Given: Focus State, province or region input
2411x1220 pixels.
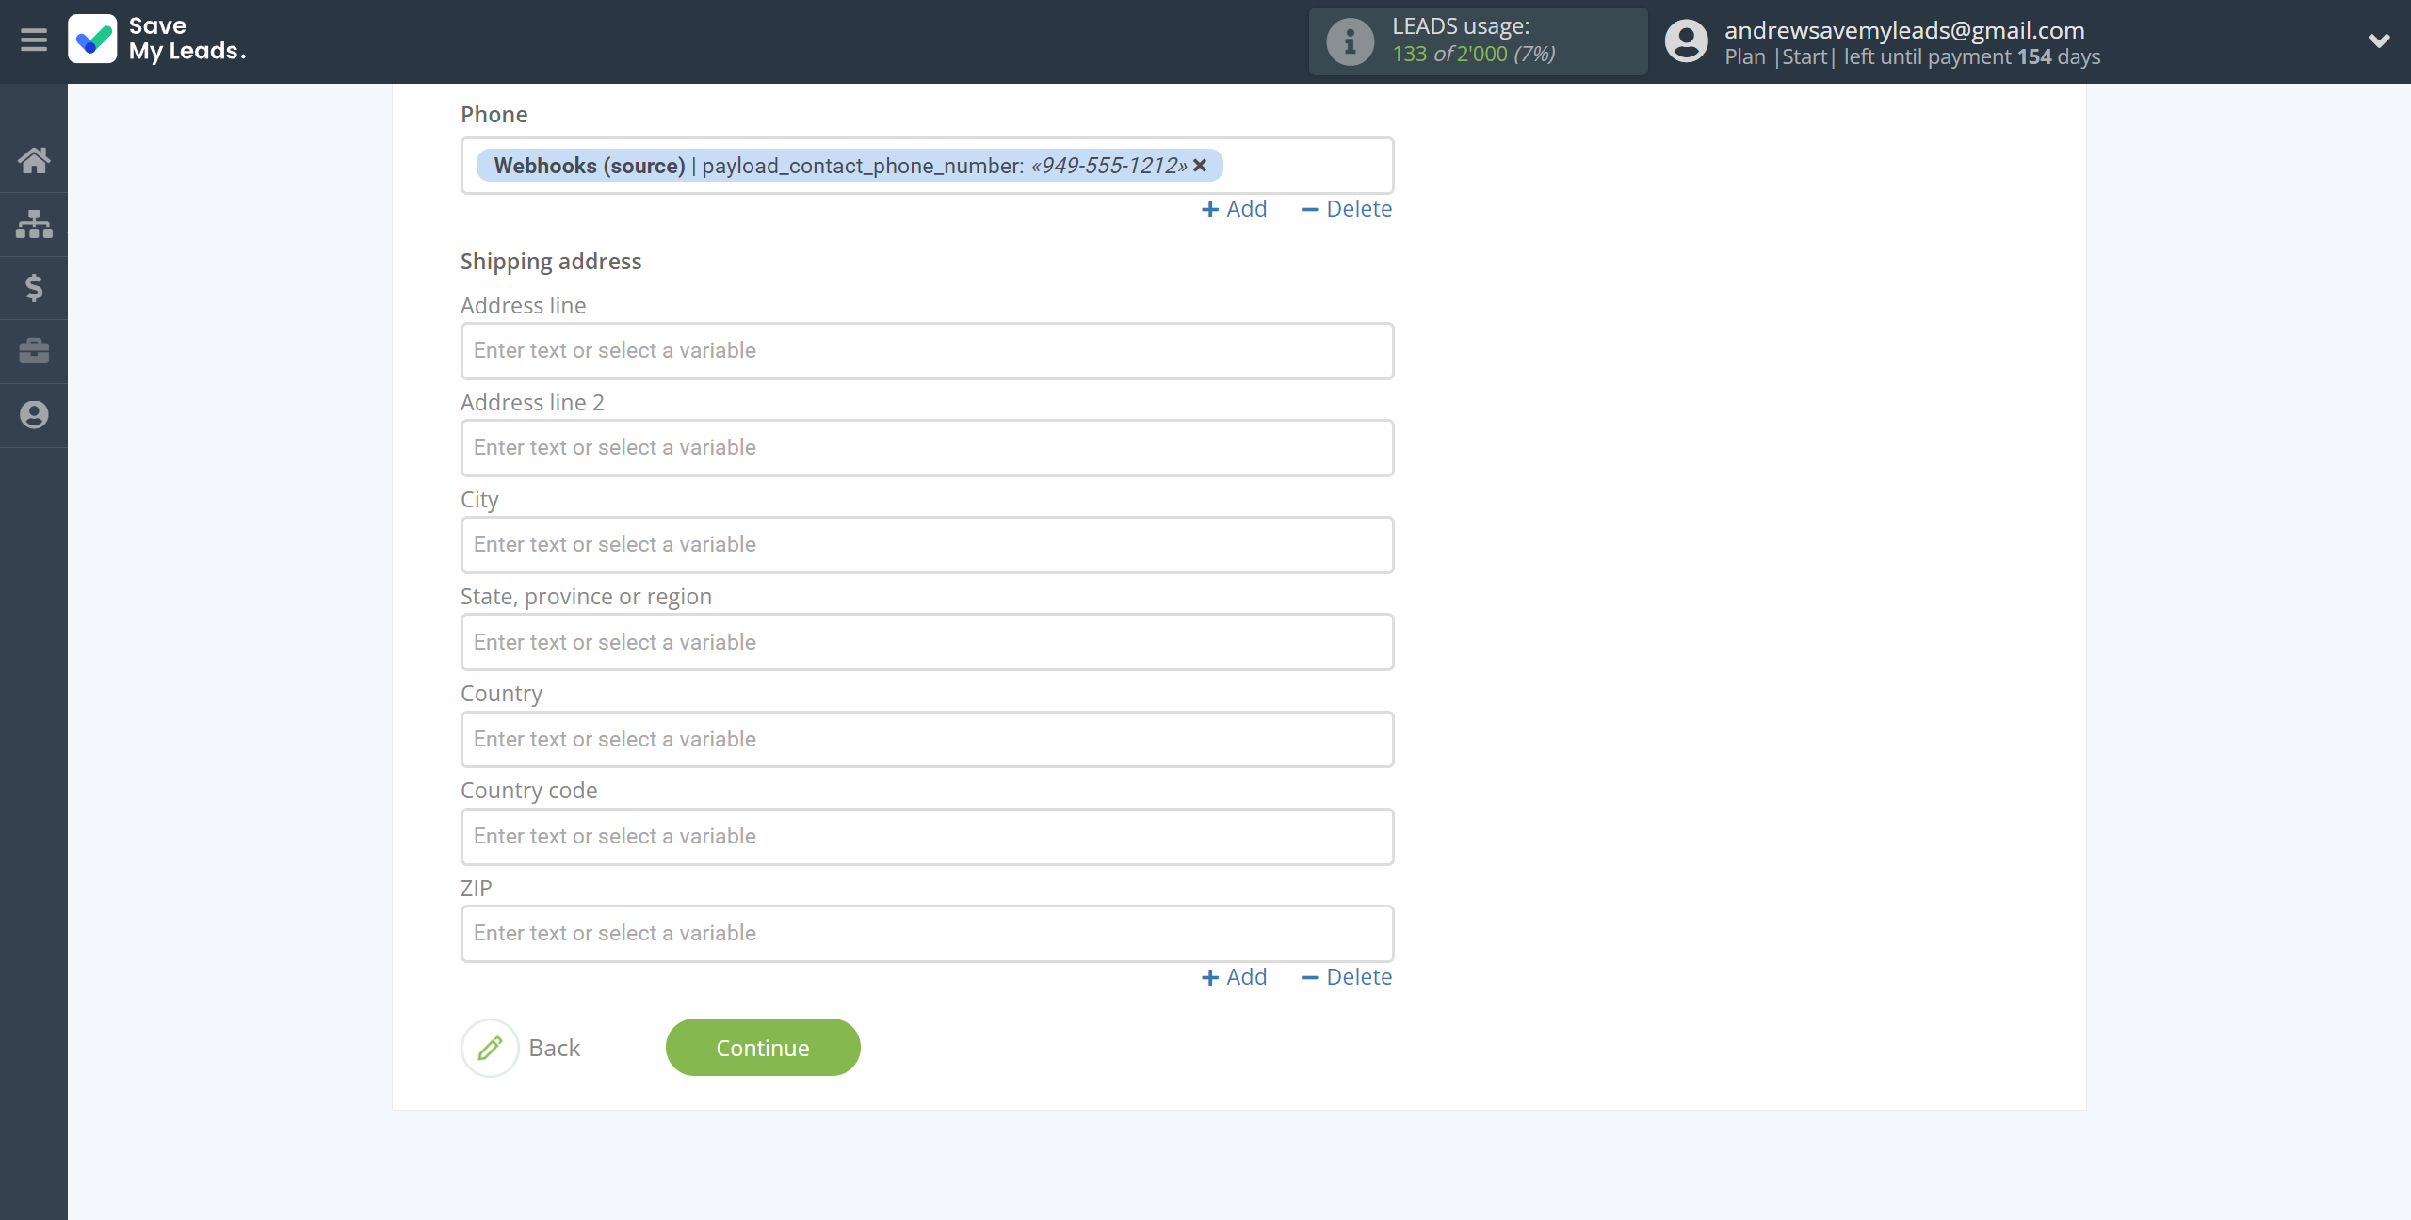Looking at the screenshot, I should (x=927, y=642).
